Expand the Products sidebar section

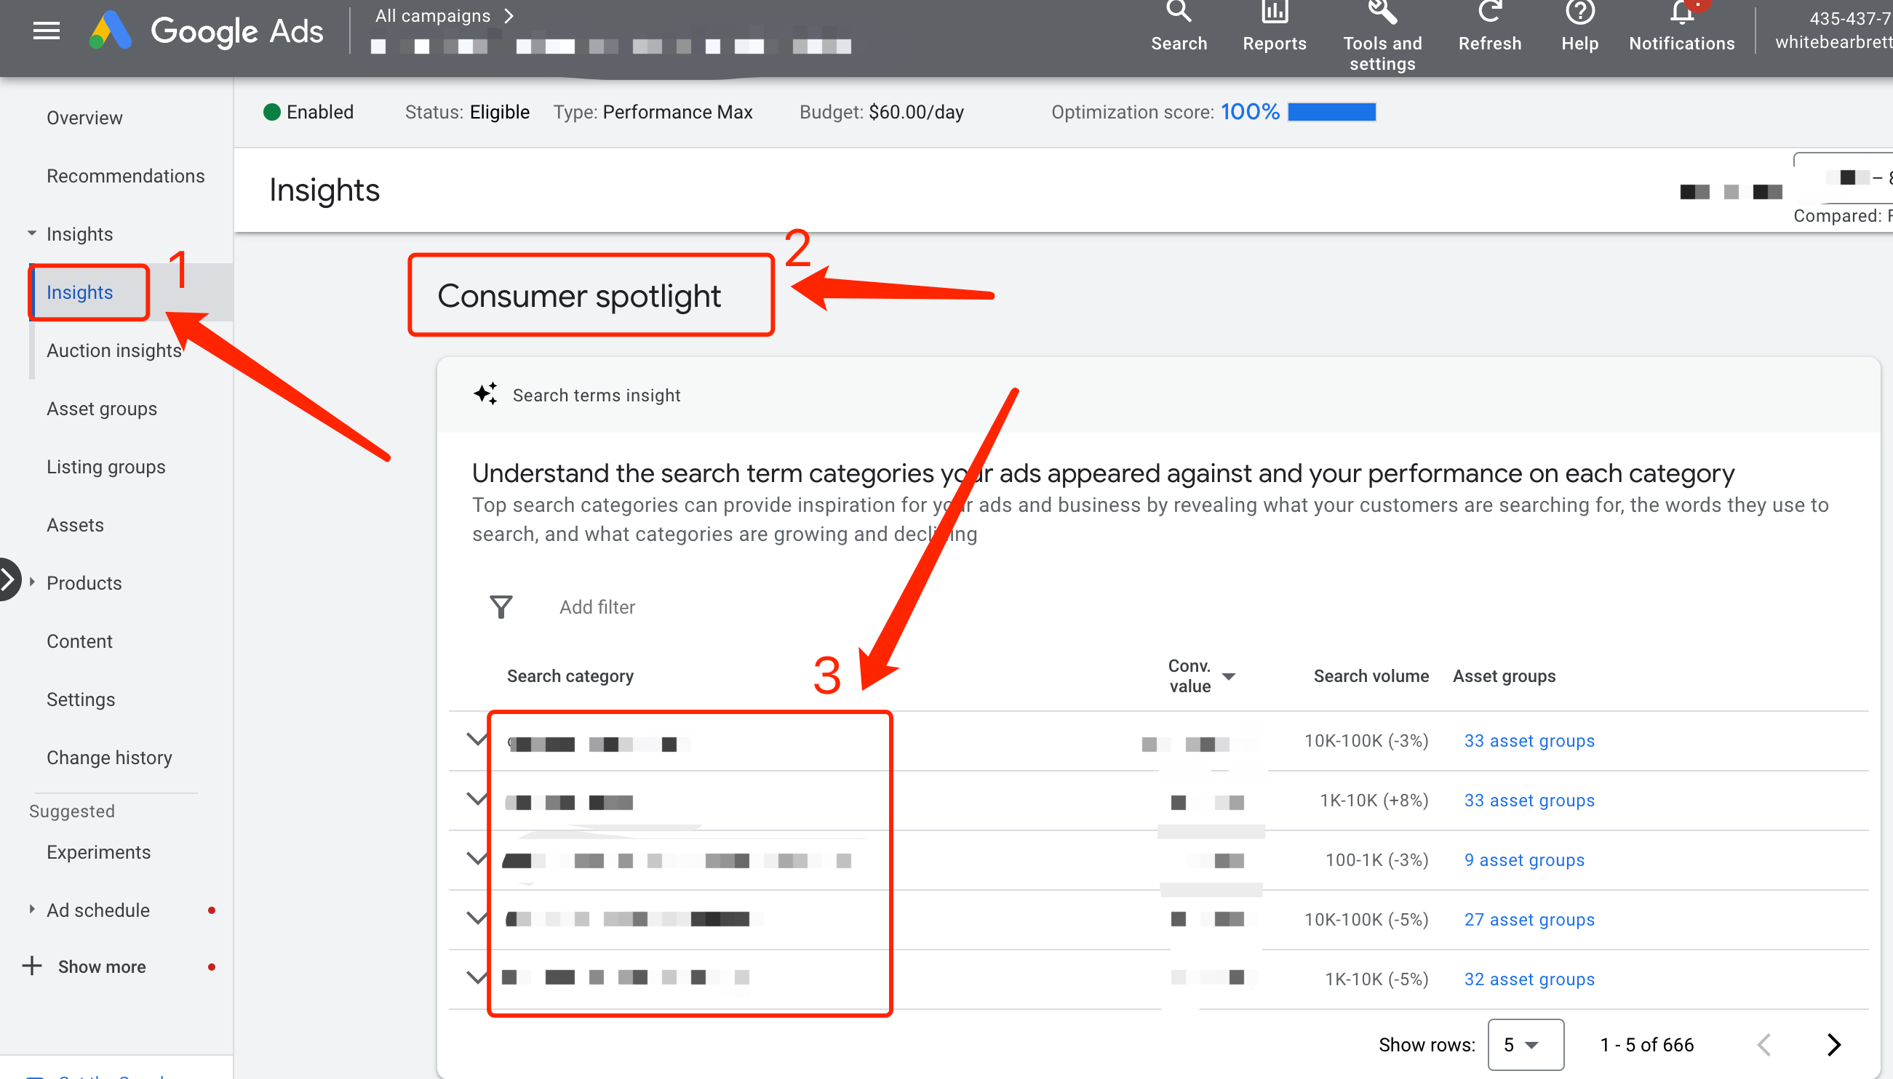[x=32, y=582]
